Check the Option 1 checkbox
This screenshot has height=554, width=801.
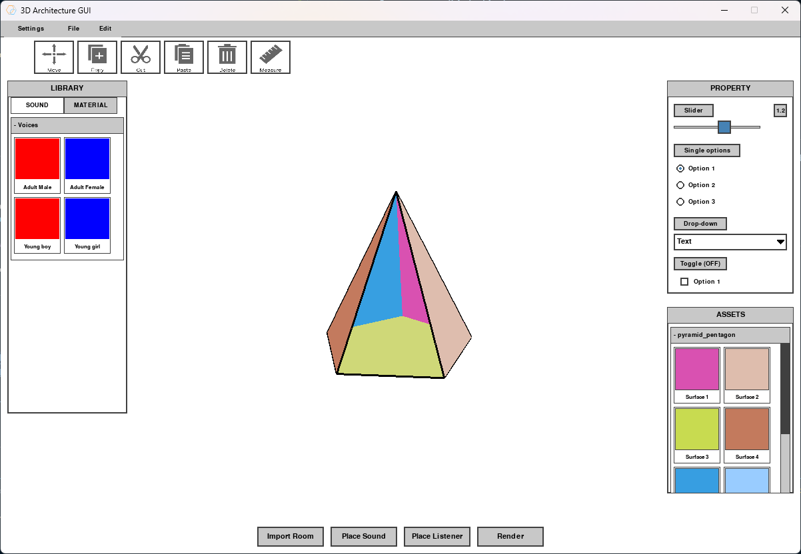[x=684, y=281]
